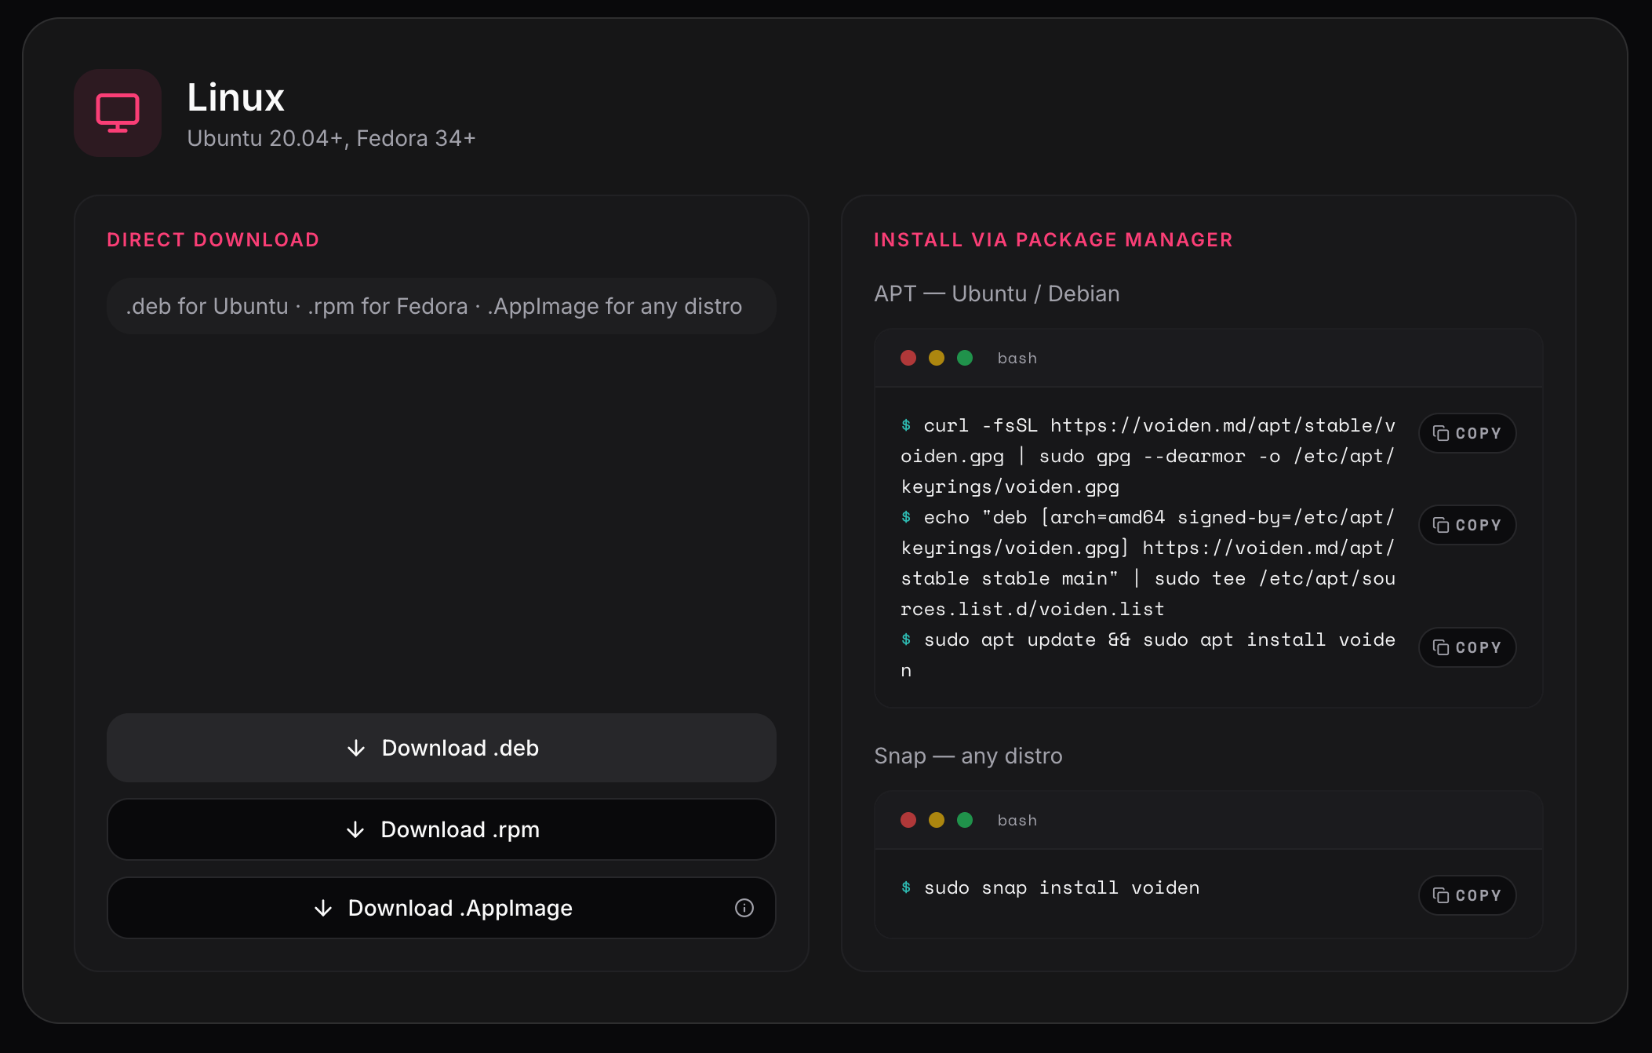The width and height of the screenshot is (1652, 1053).
Task: Click the yellow dot in APT terminal
Action: [937, 358]
